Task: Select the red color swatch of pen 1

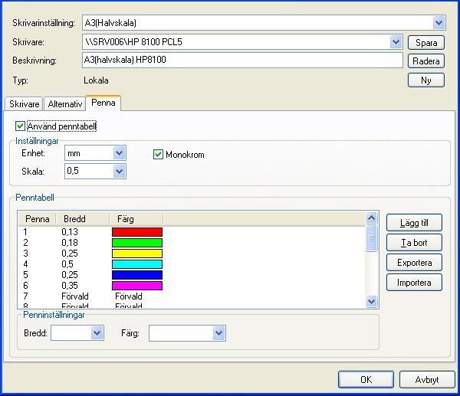Action: click(137, 232)
